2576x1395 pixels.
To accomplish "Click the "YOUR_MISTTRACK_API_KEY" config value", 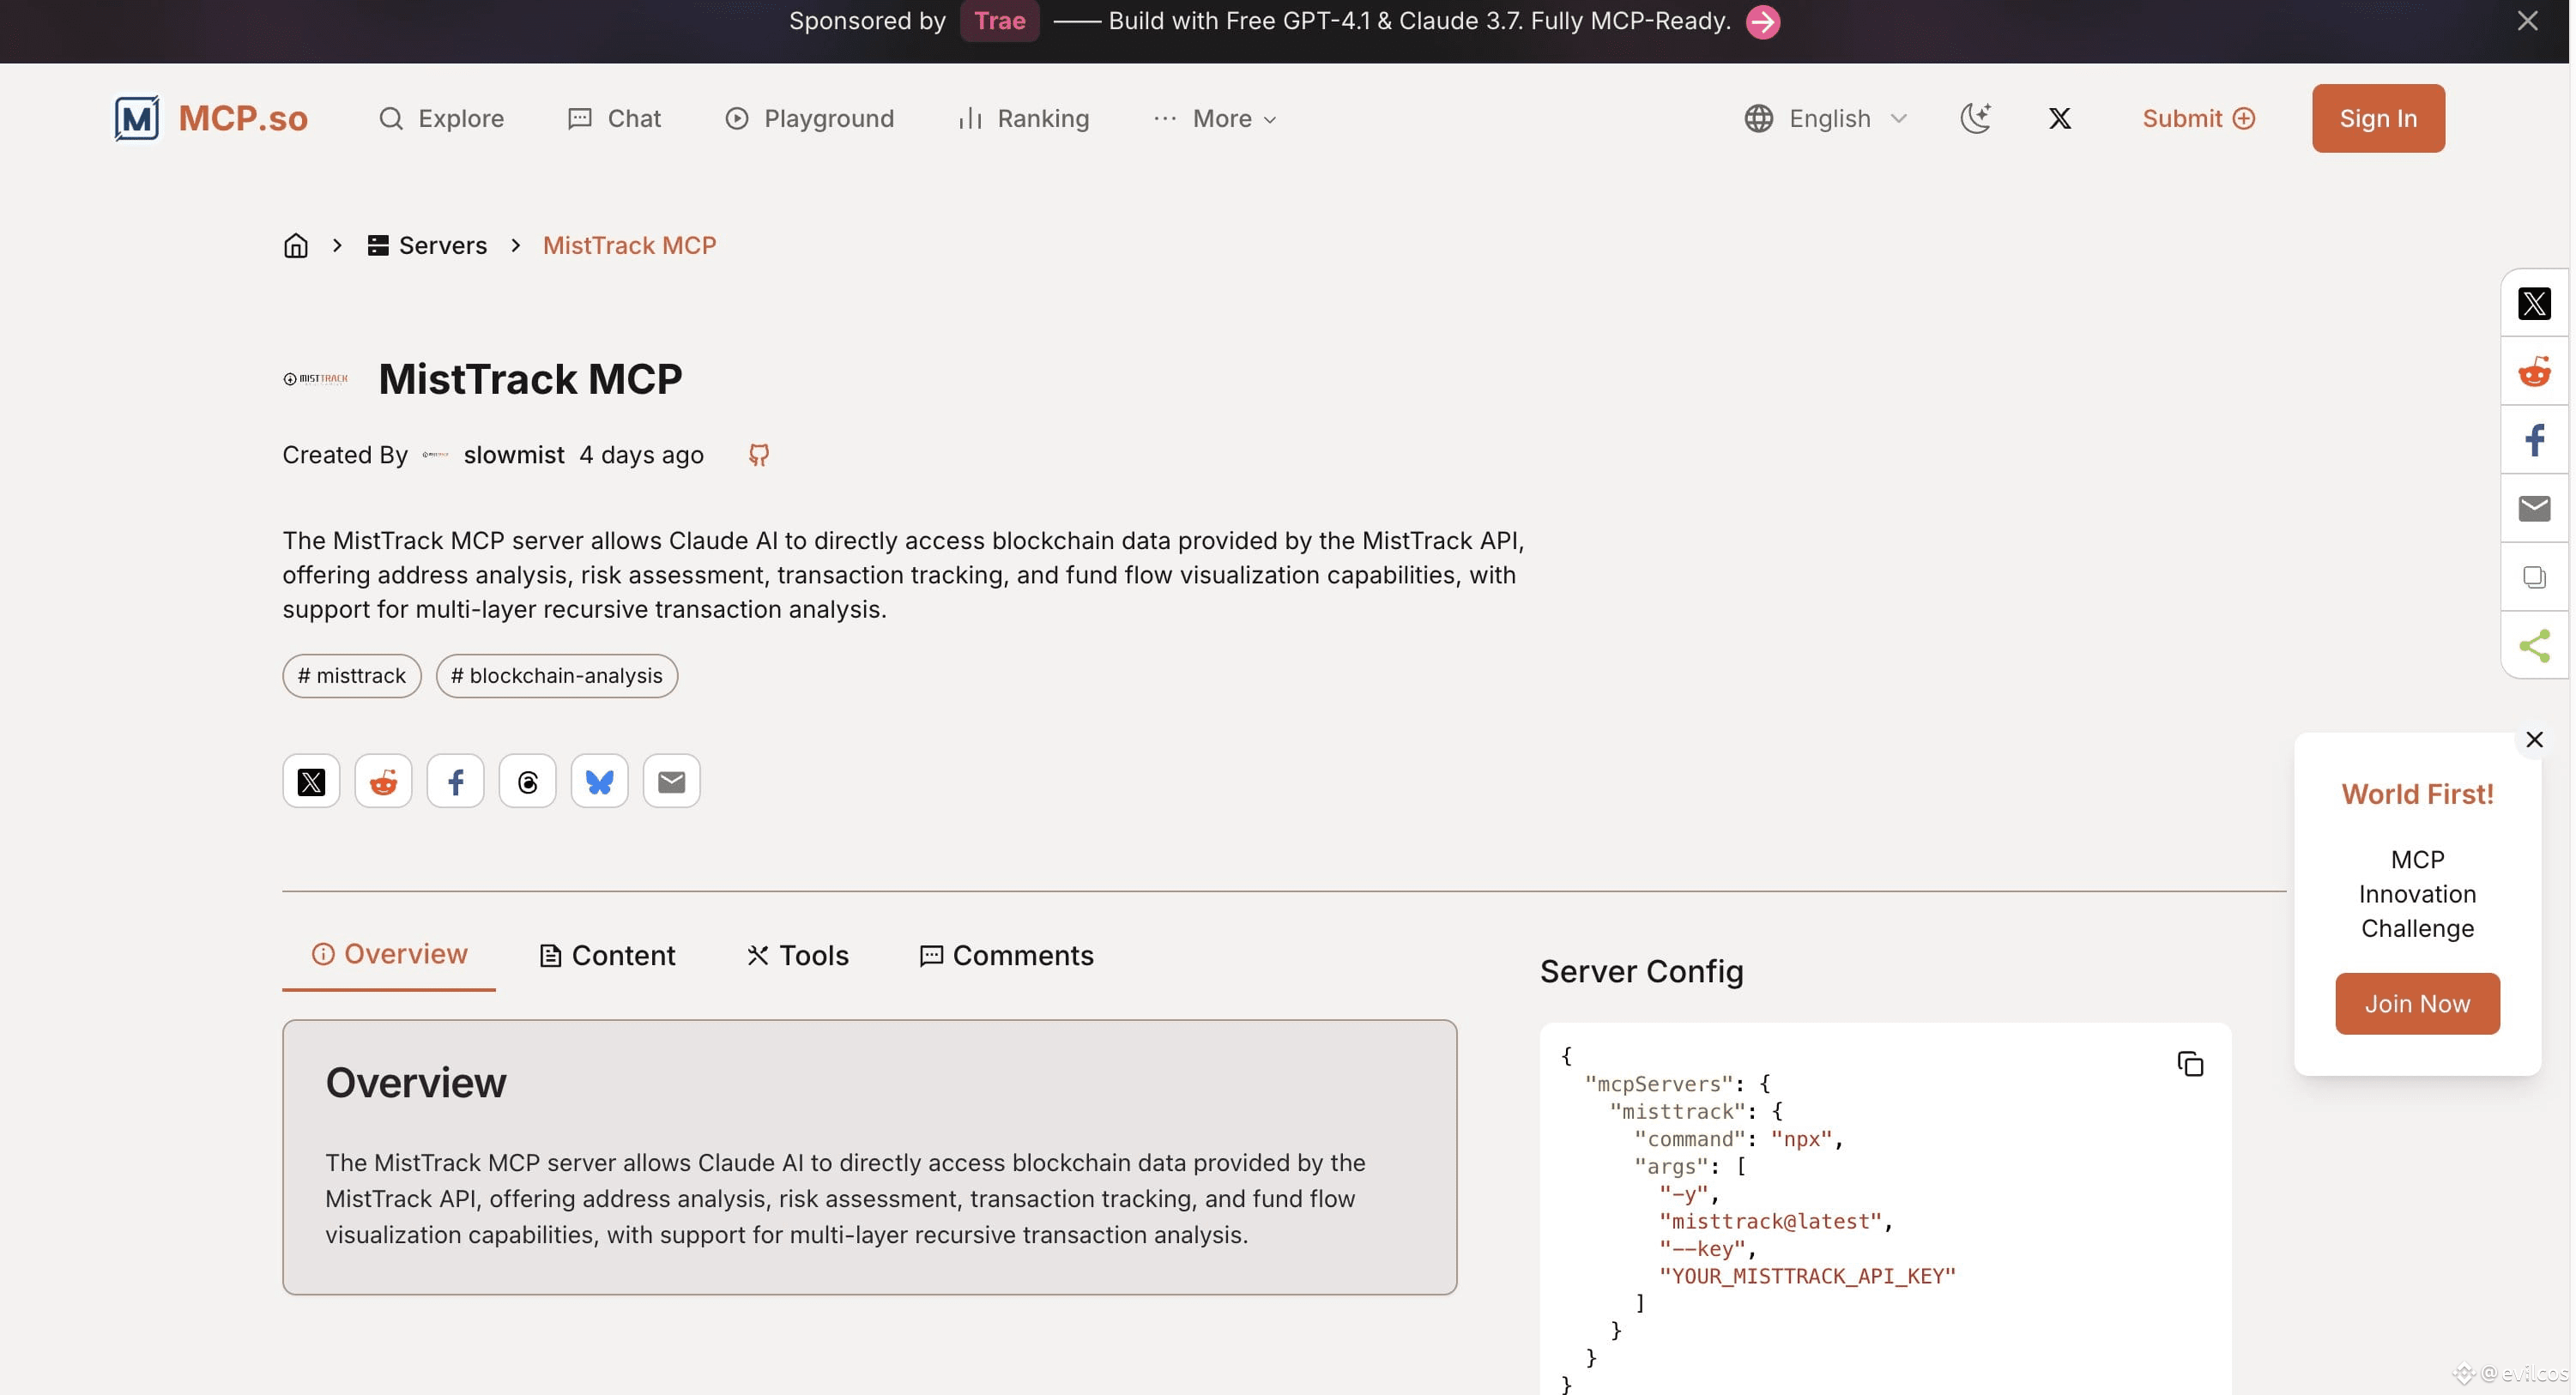I will (1807, 1276).
